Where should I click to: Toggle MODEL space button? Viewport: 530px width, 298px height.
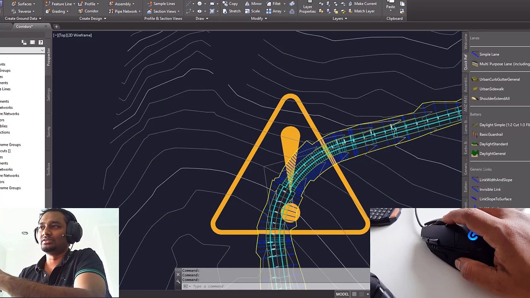coord(342,294)
